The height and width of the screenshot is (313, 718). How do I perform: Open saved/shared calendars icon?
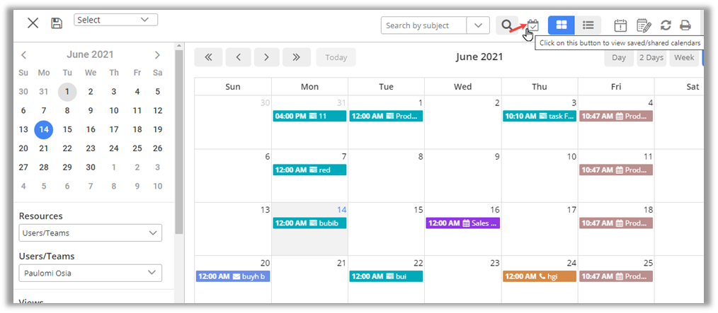pos(533,25)
